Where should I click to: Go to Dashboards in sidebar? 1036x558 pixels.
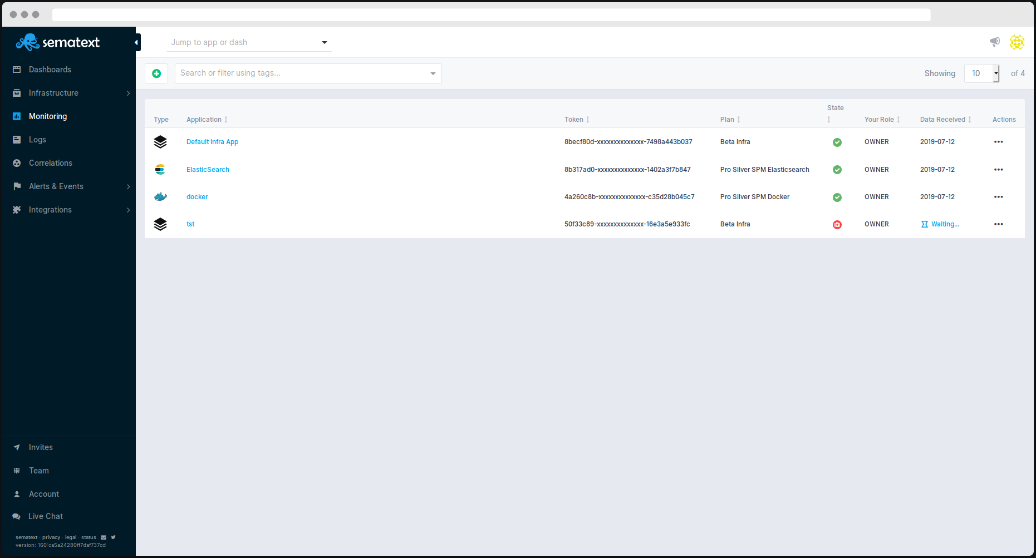coord(50,70)
